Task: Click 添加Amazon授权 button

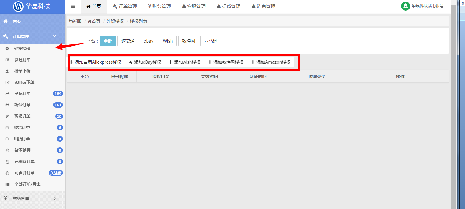Action: [271, 62]
